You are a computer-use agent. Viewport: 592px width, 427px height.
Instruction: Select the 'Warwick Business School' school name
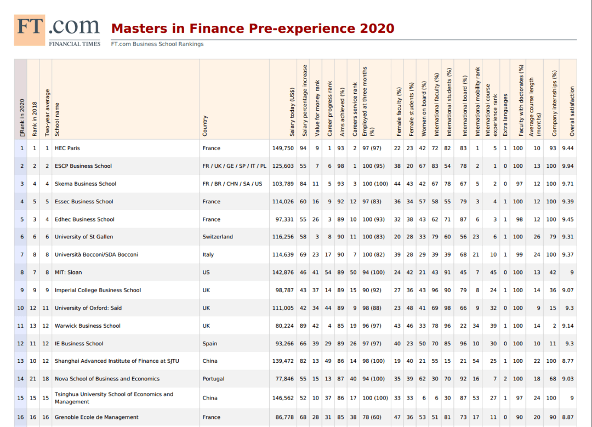click(88, 326)
